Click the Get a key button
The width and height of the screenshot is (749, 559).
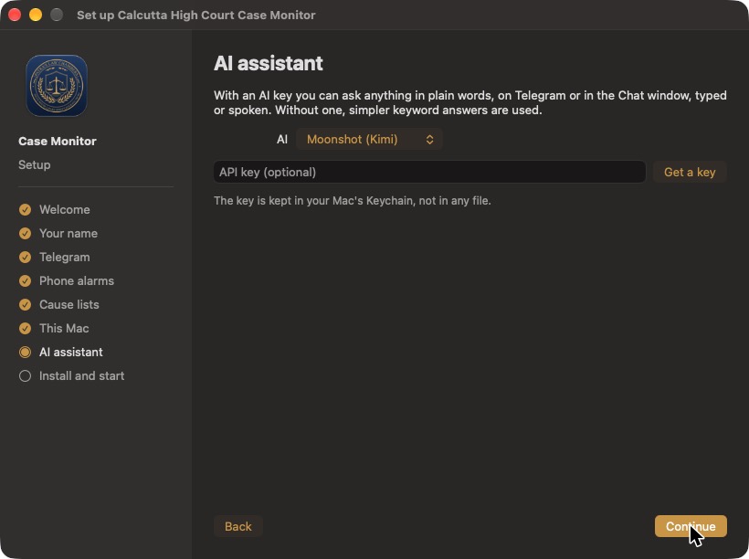coord(690,172)
